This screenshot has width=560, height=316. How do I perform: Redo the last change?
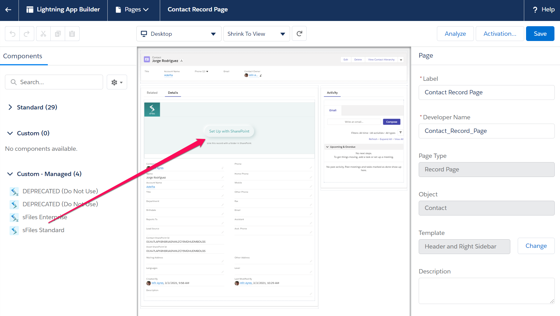(x=27, y=34)
